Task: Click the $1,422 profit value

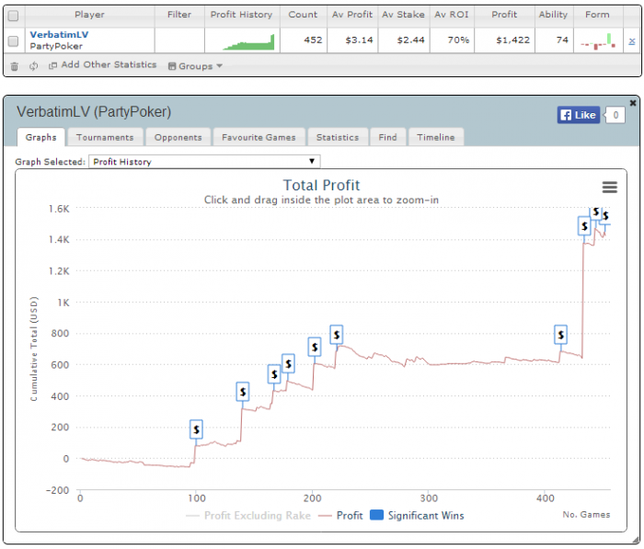Action: [512, 40]
